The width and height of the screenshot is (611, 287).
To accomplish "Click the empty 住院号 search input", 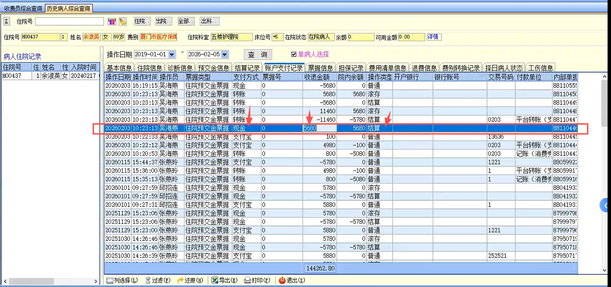I will tap(69, 21).
